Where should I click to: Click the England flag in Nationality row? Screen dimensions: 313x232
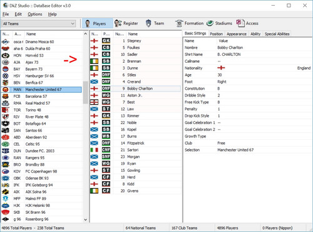click(x=221, y=68)
